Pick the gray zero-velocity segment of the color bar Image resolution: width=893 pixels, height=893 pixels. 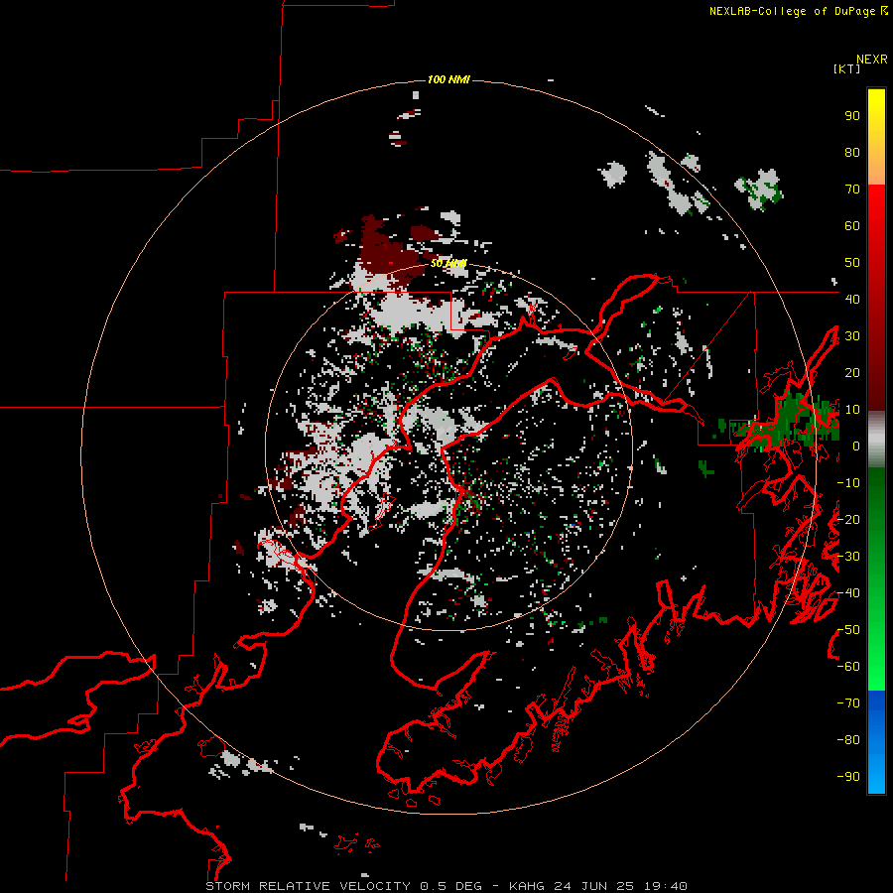(876, 440)
